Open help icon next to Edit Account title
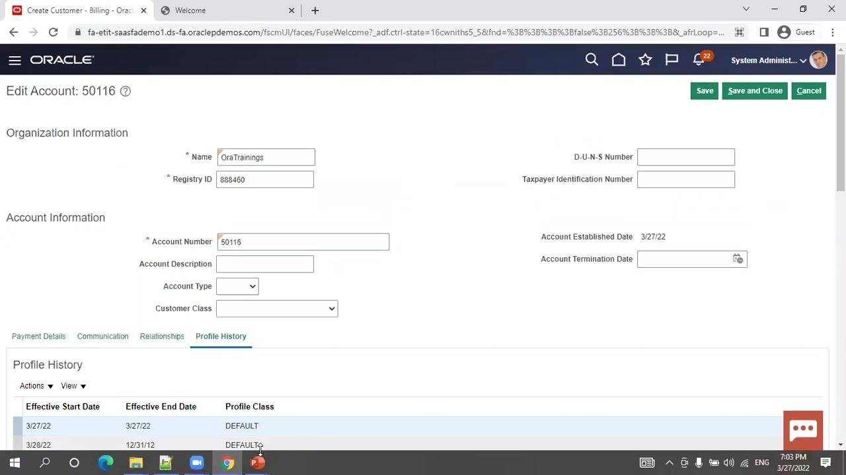 125,91
